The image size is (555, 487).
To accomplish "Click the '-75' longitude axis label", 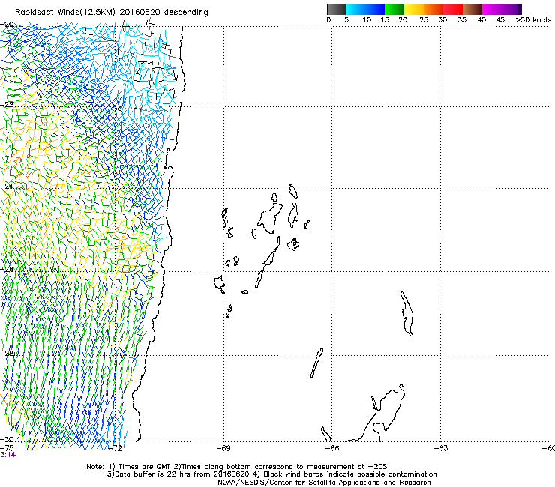I will [x=7, y=448].
